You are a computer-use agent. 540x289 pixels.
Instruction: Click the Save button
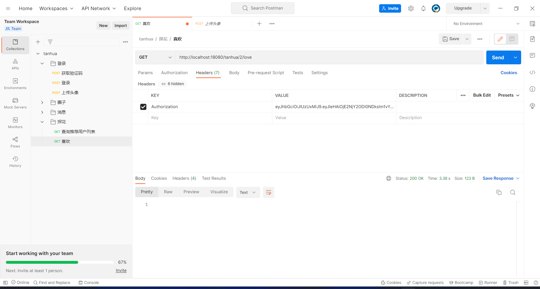pos(451,39)
